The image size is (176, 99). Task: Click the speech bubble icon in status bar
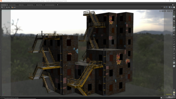pyautogui.click(x=161, y=98)
